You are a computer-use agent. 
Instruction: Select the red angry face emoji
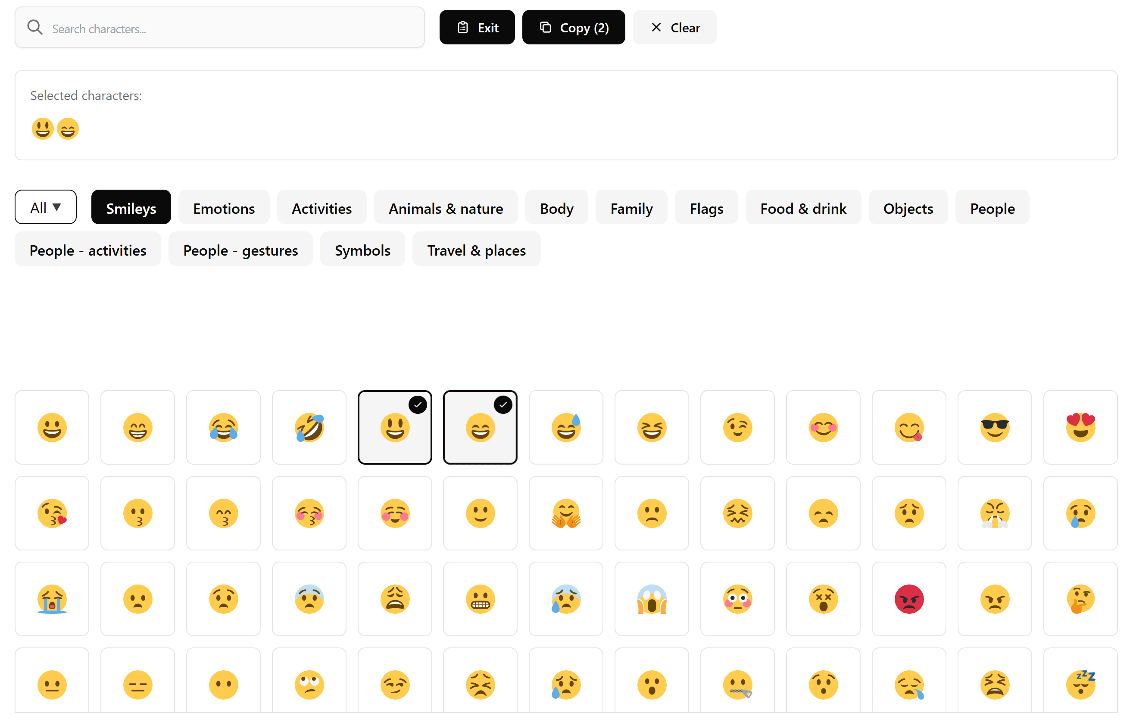click(909, 599)
